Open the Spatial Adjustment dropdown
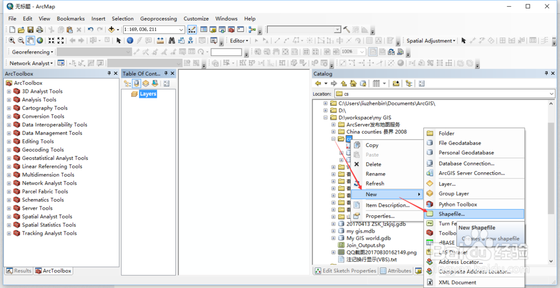Viewport: 560px width, 288px height. point(431,41)
